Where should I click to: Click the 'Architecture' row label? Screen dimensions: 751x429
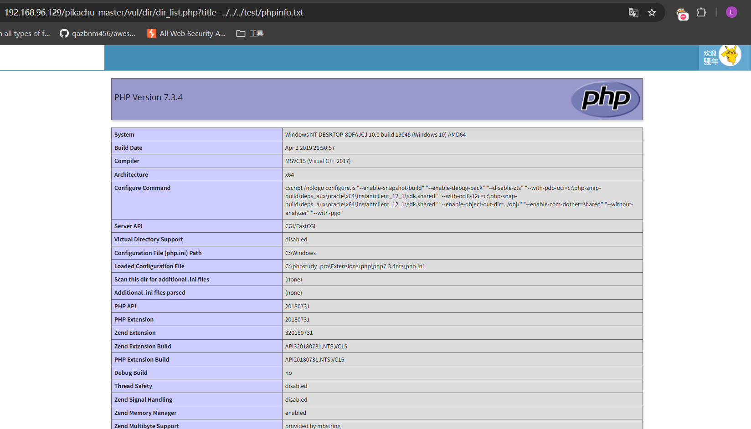[131, 175]
